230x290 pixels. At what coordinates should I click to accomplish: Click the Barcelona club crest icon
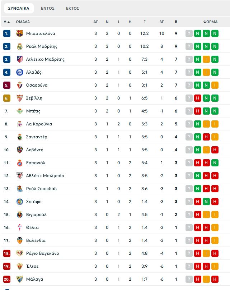(x=20, y=33)
